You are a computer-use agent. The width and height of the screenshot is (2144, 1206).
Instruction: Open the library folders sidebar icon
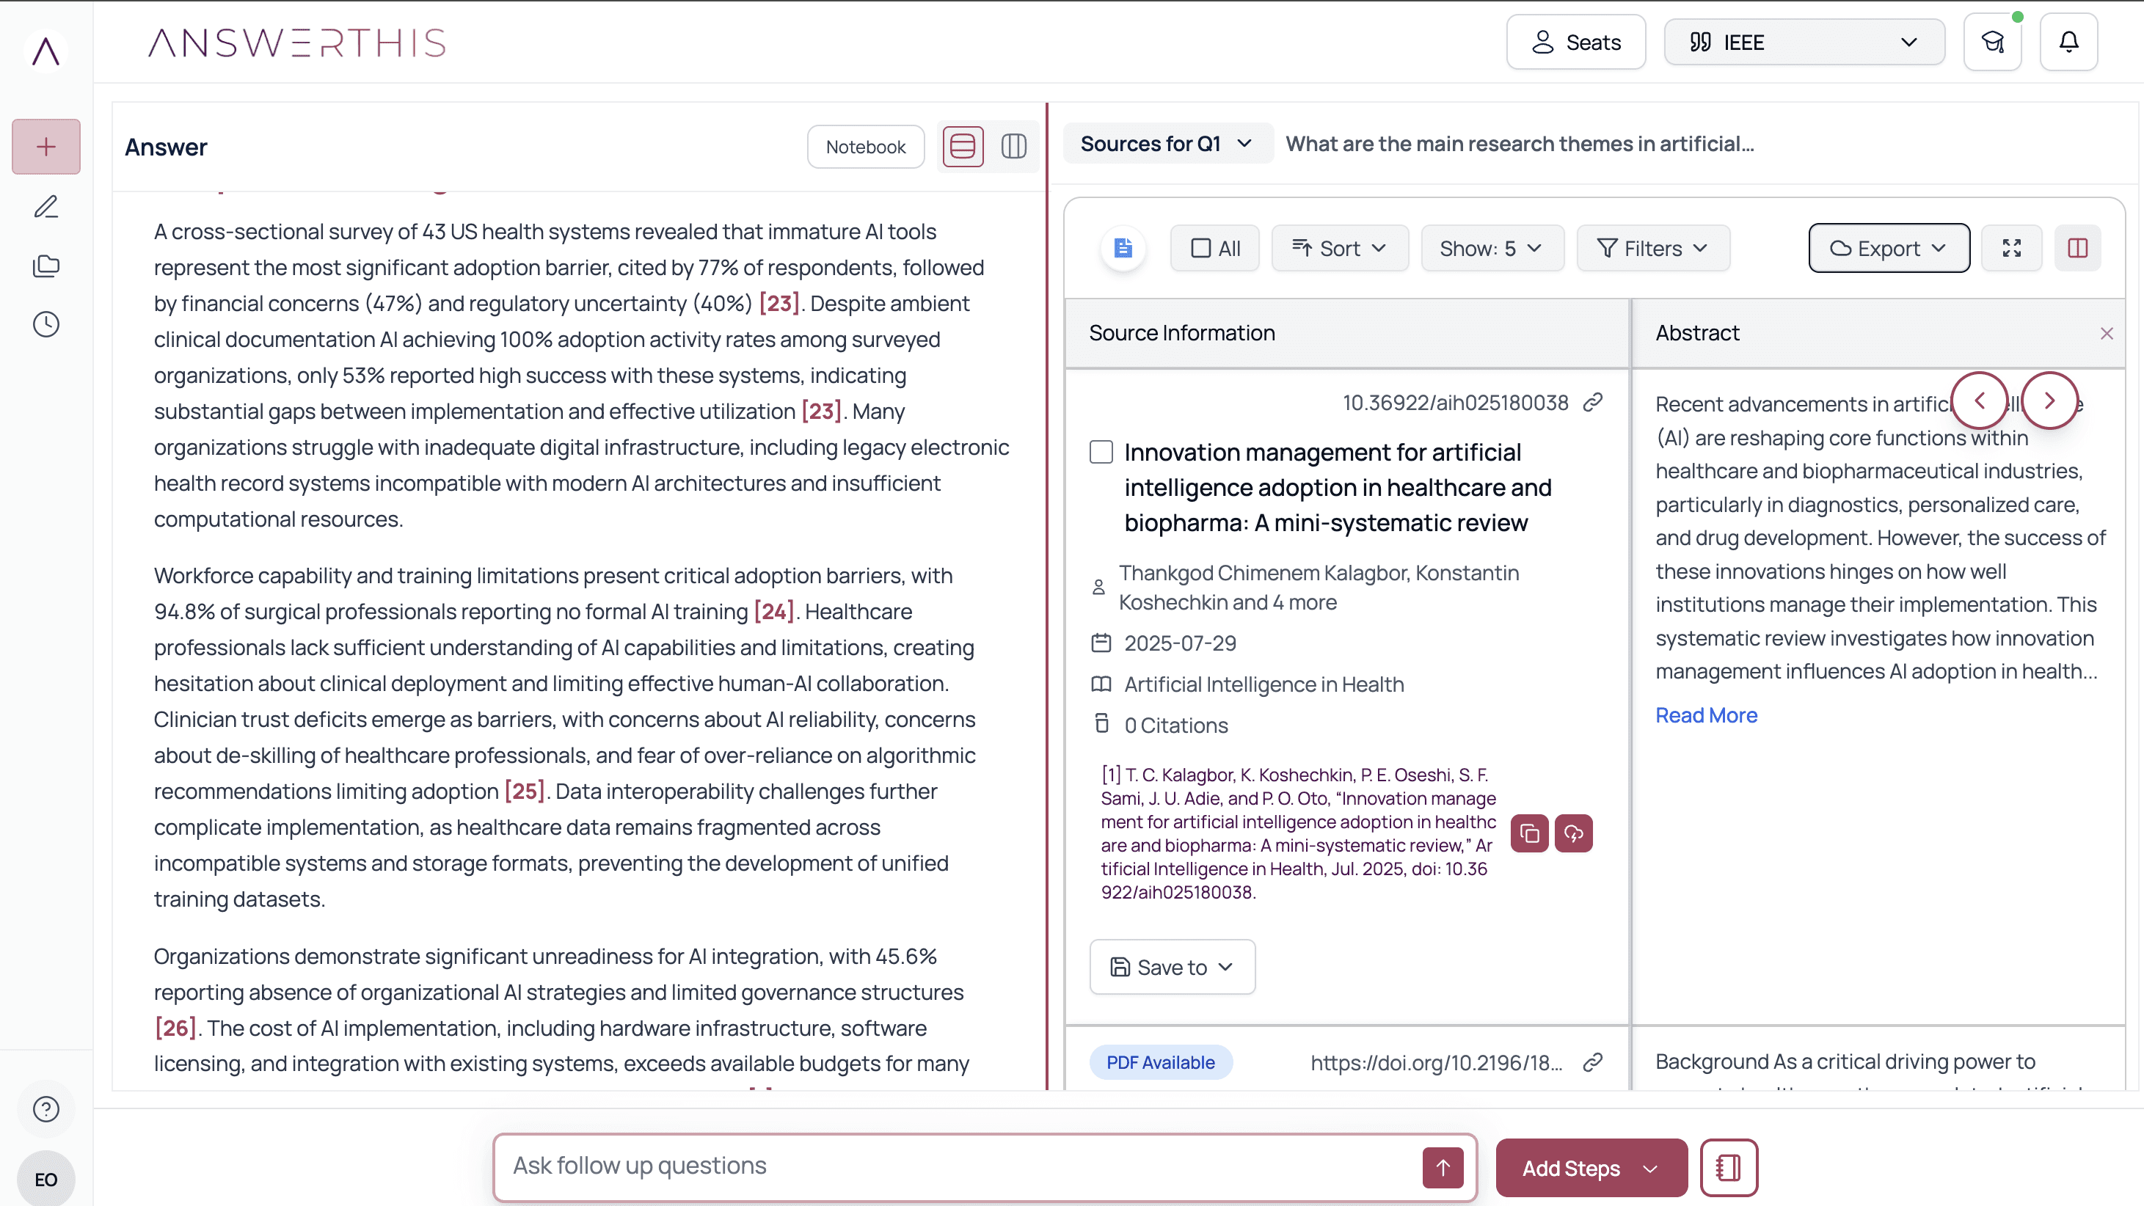pyautogui.click(x=45, y=266)
